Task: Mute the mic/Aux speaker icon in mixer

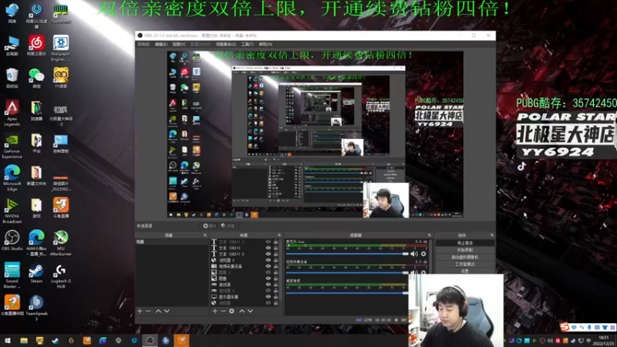Action: [x=414, y=254]
